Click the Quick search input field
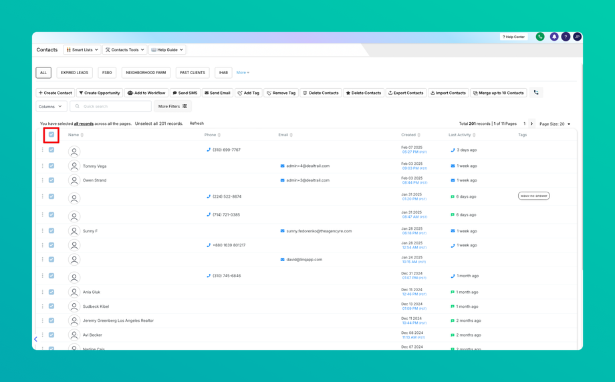The width and height of the screenshot is (615, 382). [110, 106]
